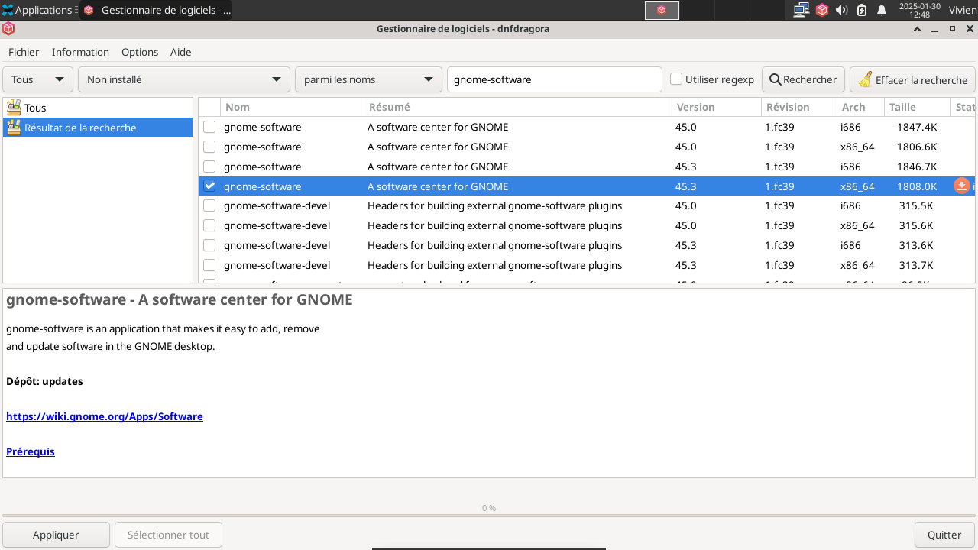
Task: Select Tous in the left group list
Action: click(x=98, y=108)
